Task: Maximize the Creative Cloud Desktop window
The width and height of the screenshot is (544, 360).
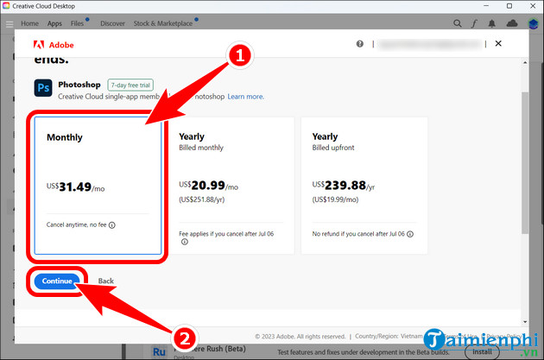Action: [509, 6]
